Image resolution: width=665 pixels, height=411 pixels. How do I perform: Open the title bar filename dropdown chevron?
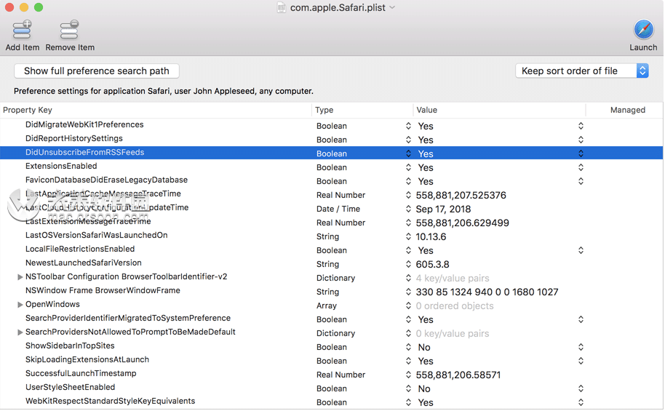click(x=393, y=7)
